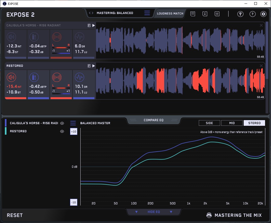
Task: Open the notes list icon in top toolbar
Action: [x=193, y=14]
